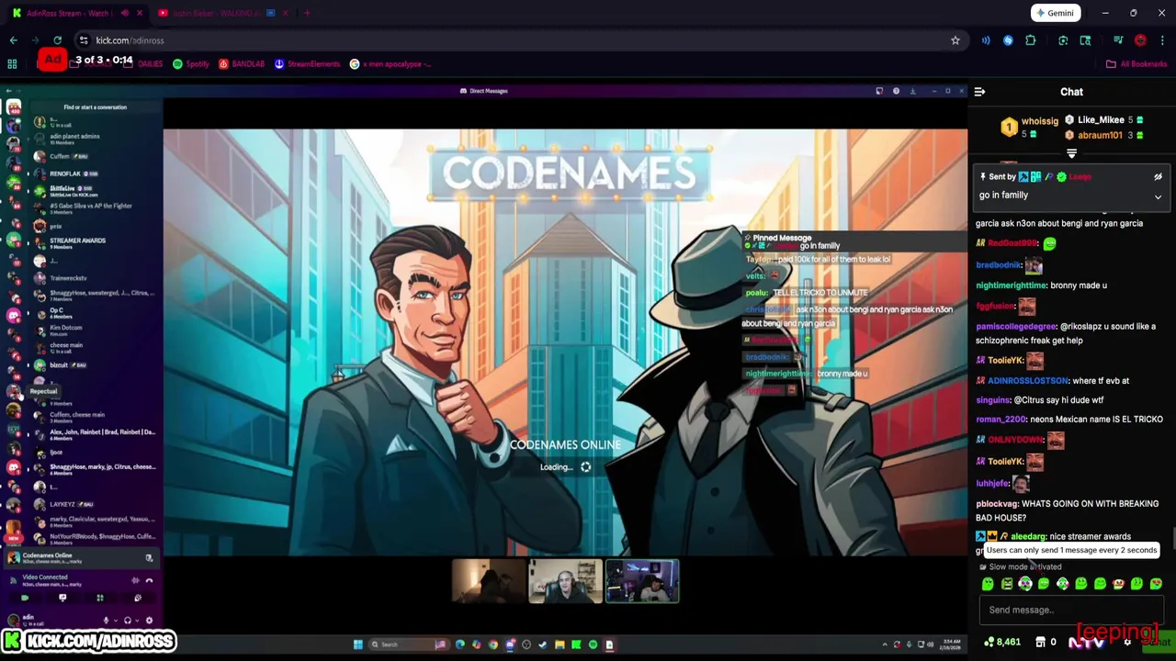
Task: View the 8,461 channel points balance
Action: click(1002, 642)
